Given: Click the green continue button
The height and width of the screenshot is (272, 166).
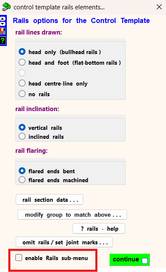Looking at the screenshot, I should coord(129,260).
